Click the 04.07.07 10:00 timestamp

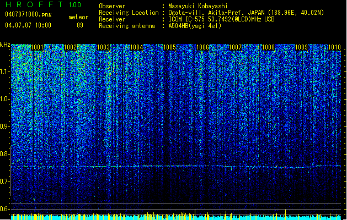tap(28, 25)
